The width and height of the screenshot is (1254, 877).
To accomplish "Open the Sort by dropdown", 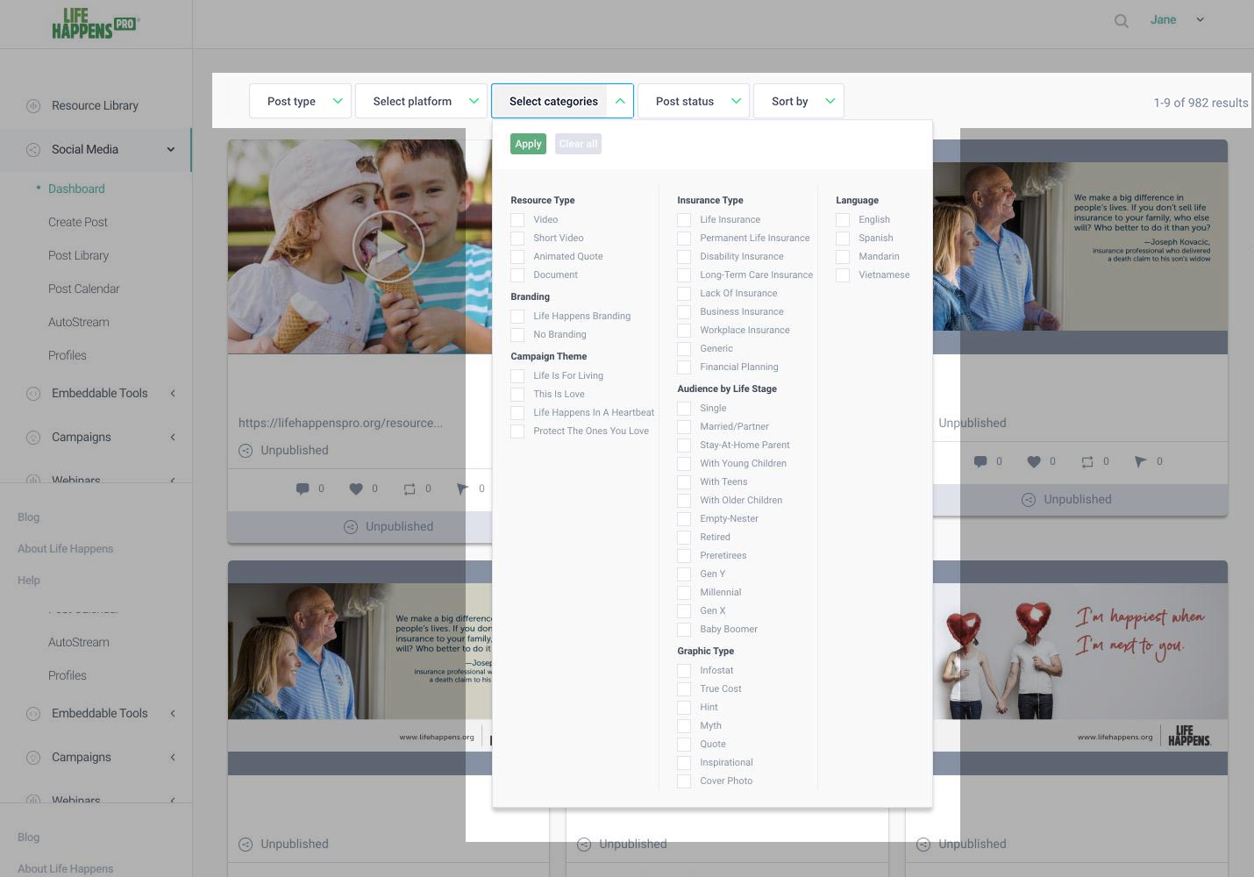I will pyautogui.click(x=799, y=101).
